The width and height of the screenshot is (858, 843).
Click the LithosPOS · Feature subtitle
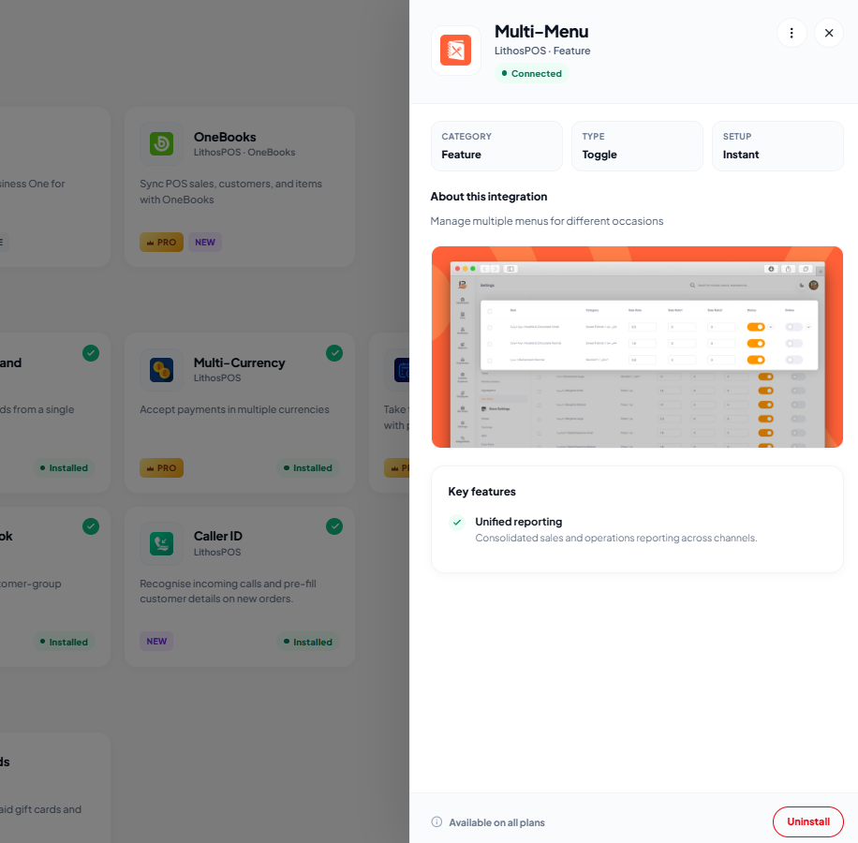pos(542,51)
